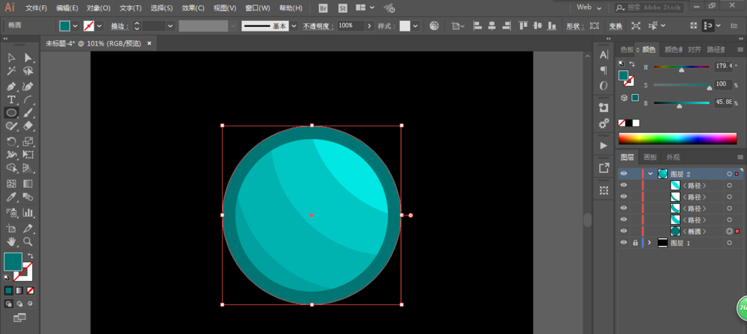Open Adobe Bridge via the Br icon

(323, 7)
